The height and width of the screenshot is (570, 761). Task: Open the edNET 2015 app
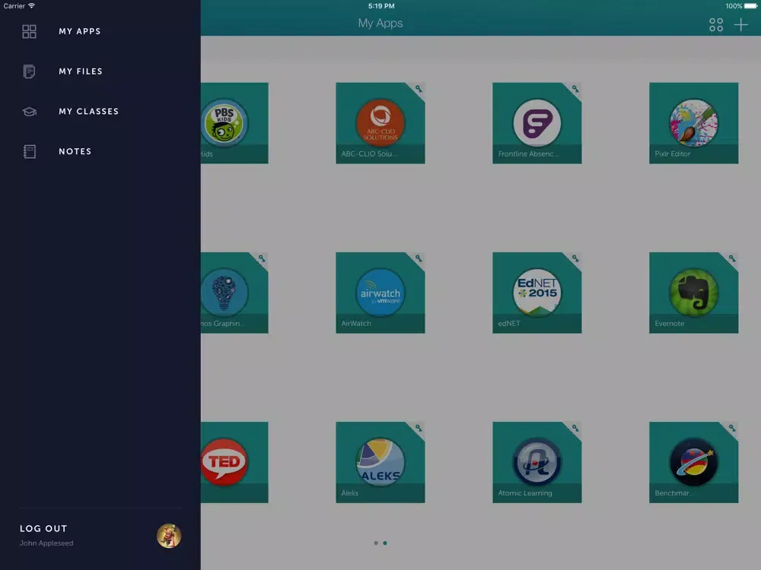coord(537,292)
